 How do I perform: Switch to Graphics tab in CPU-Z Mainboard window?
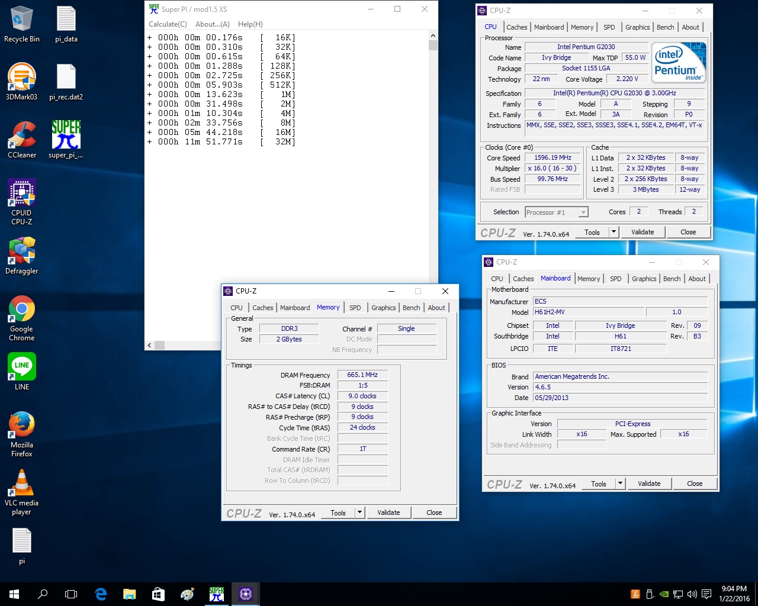[x=644, y=279]
